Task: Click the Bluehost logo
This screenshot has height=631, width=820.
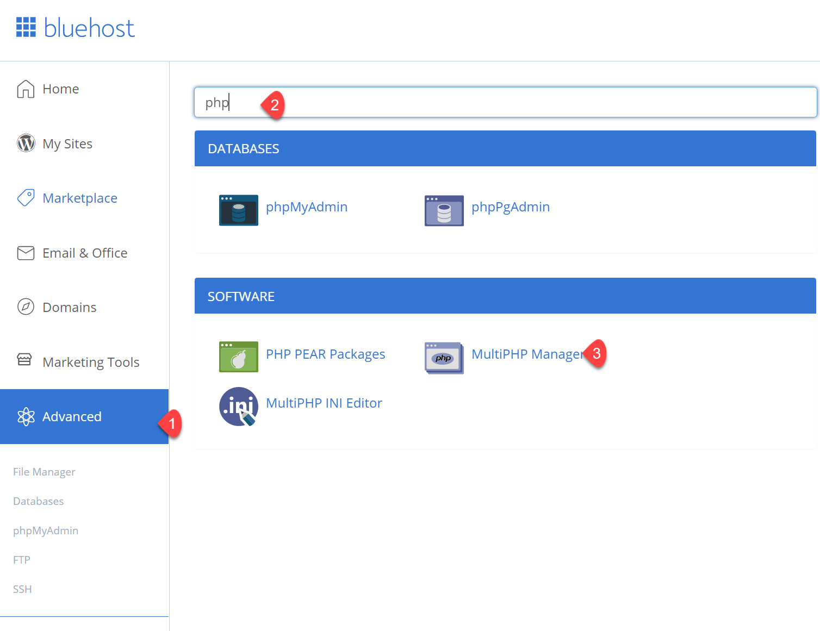Action: coord(75,27)
